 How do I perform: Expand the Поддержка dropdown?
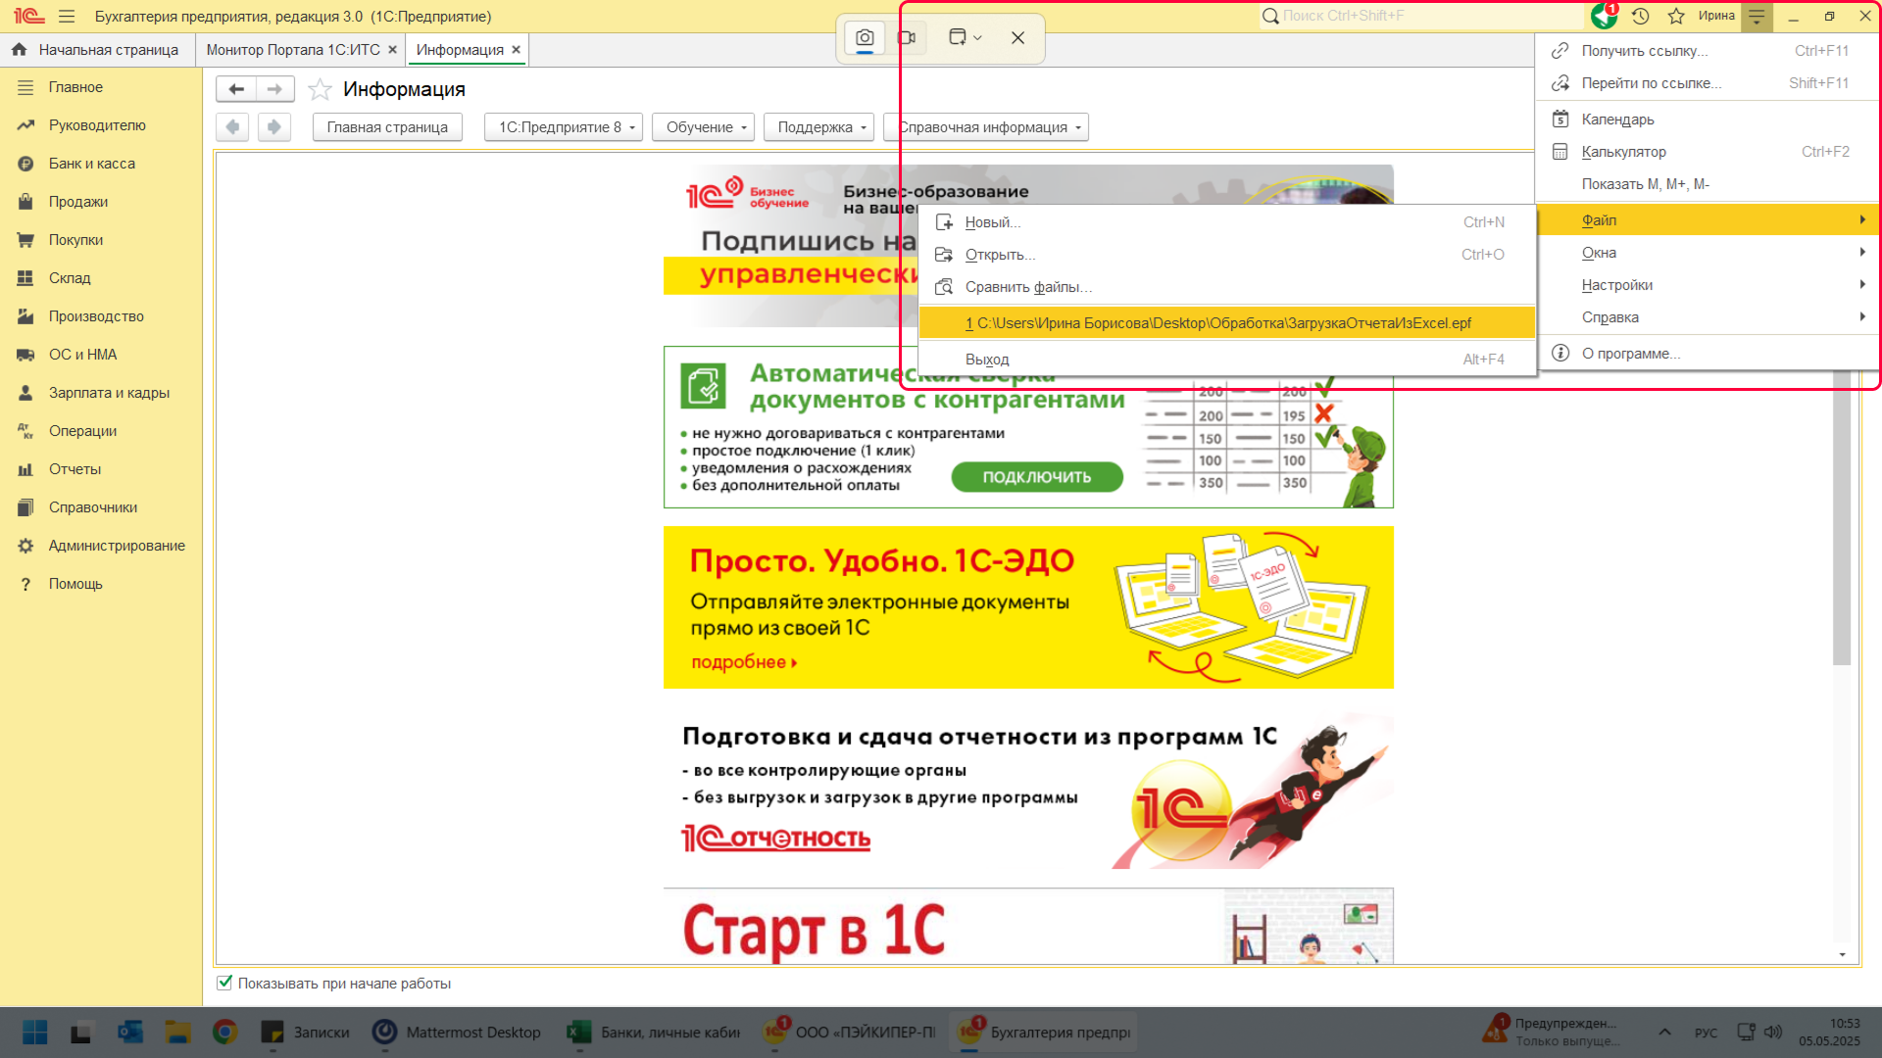coord(818,127)
